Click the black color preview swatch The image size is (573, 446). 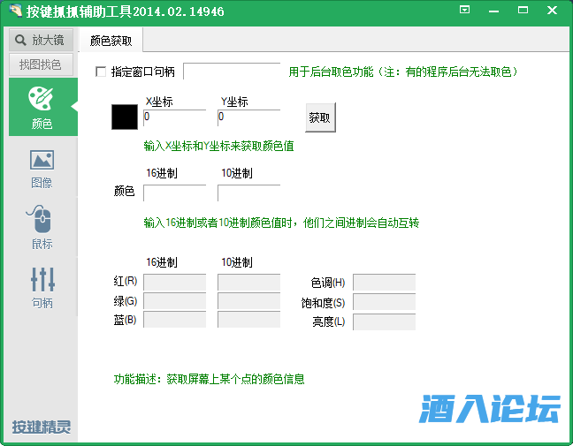click(125, 117)
